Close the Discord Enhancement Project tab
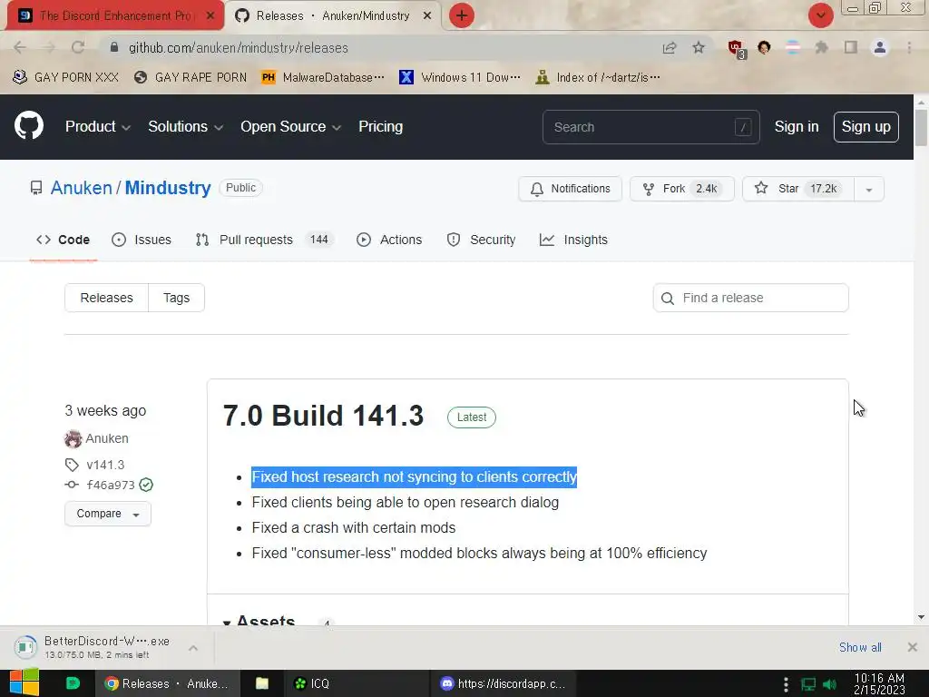The height and width of the screenshot is (697, 929). click(210, 16)
